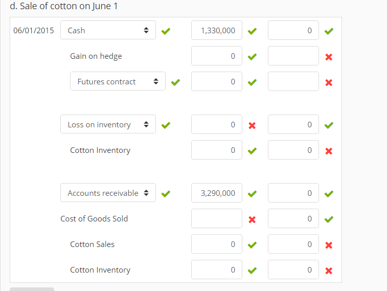387x291 pixels.
Task: Click the 'd. Sale of cotton on June 1' heading
Action: [x=64, y=6]
